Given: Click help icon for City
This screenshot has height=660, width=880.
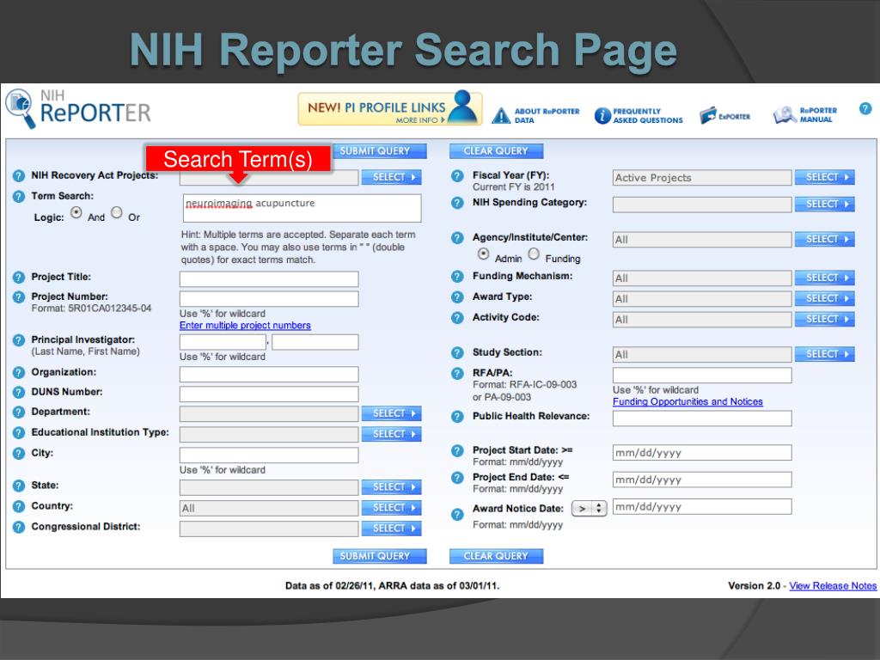Looking at the screenshot, I should [19, 454].
